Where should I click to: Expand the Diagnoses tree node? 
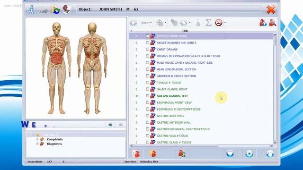(37, 144)
